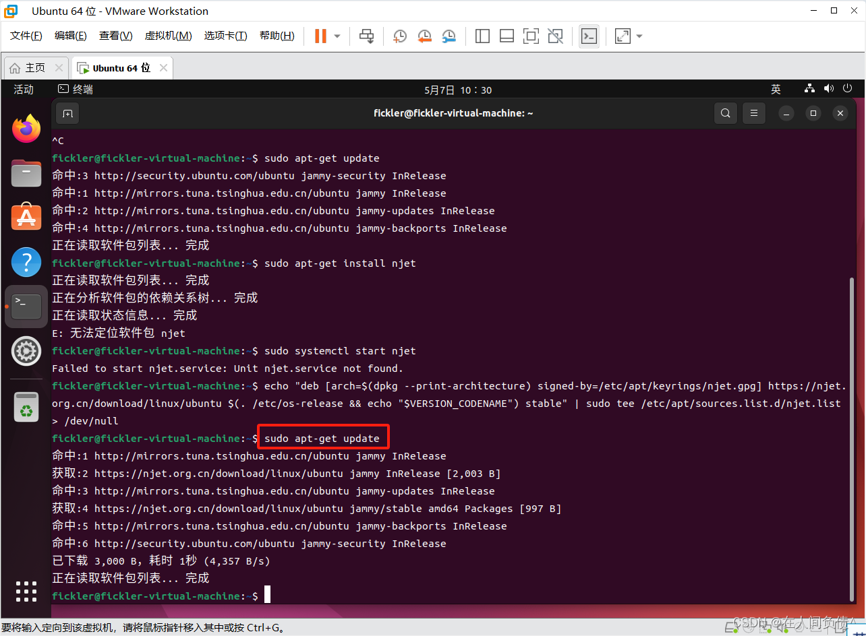Click the volume icon in Ubuntu top bar
The image size is (866, 636).
(x=830, y=89)
